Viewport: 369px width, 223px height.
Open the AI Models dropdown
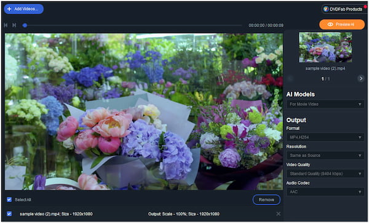pos(325,104)
